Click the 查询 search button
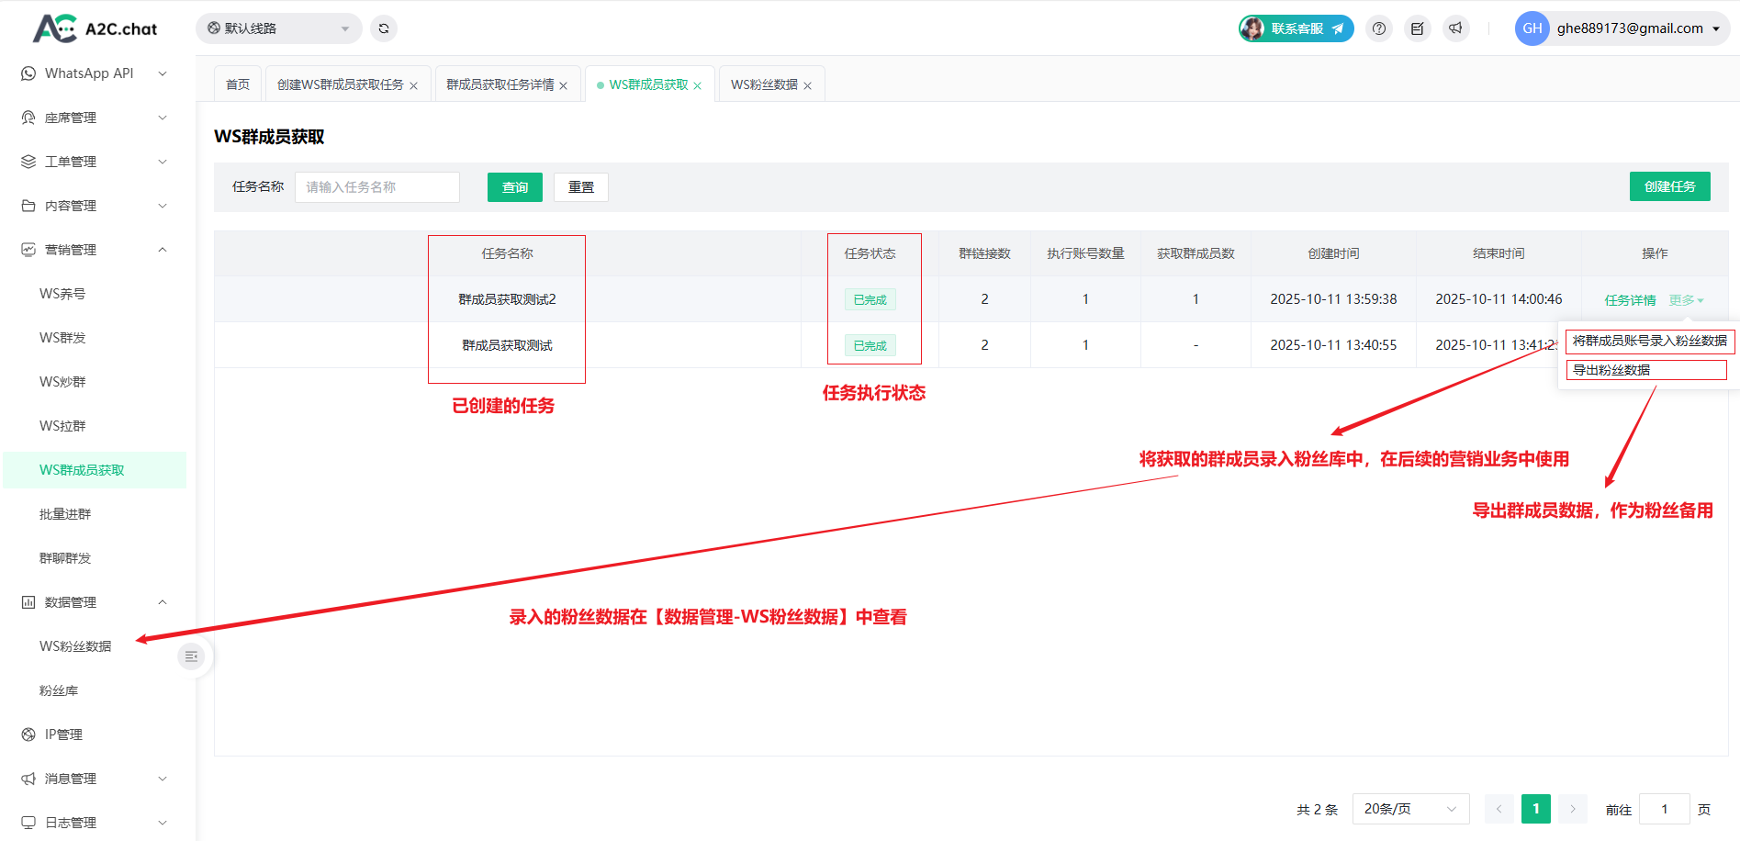This screenshot has height=841, width=1740. [514, 187]
